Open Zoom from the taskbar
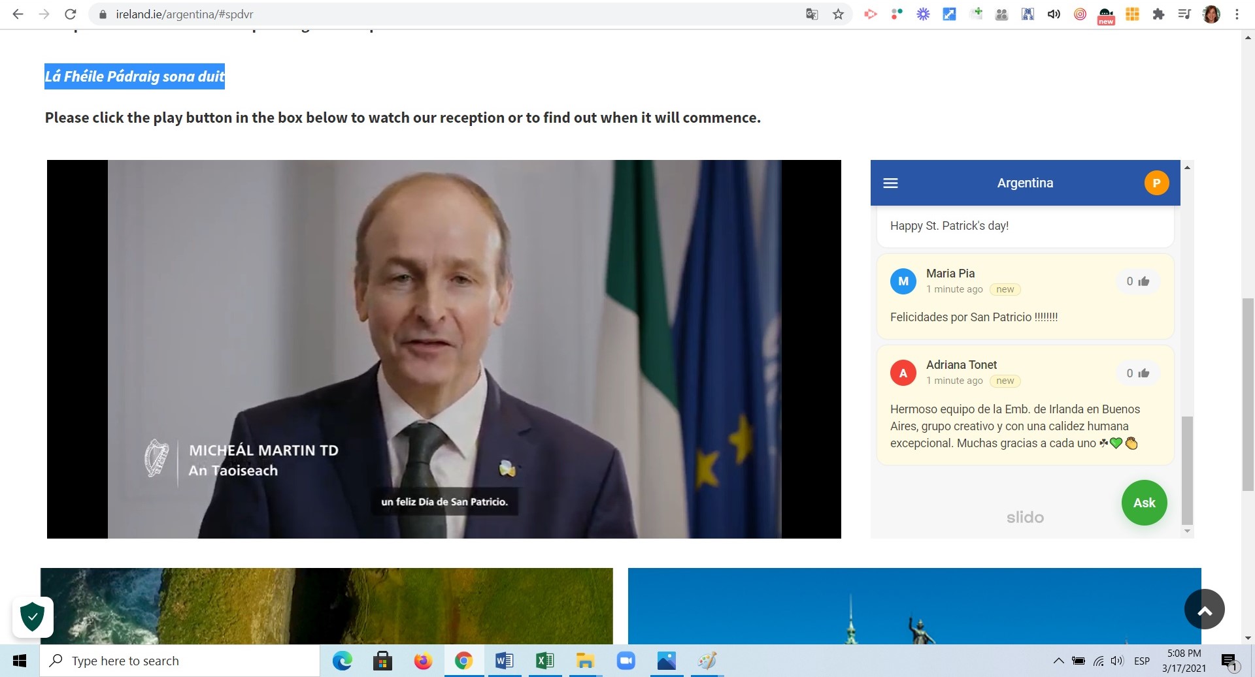The width and height of the screenshot is (1255, 677). pyautogui.click(x=626, y=661)
